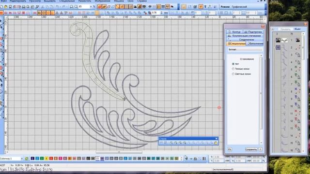Open the Специальные menu in the menu bar

(x=67, y=1)
